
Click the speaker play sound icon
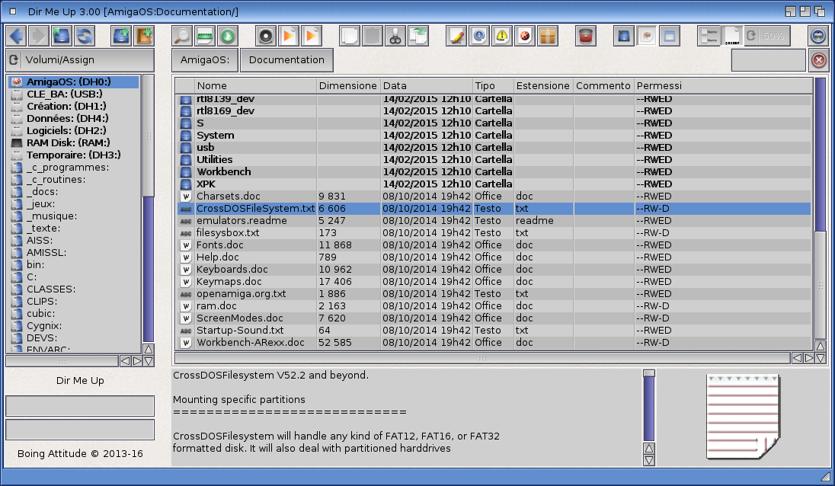(265, 36)
